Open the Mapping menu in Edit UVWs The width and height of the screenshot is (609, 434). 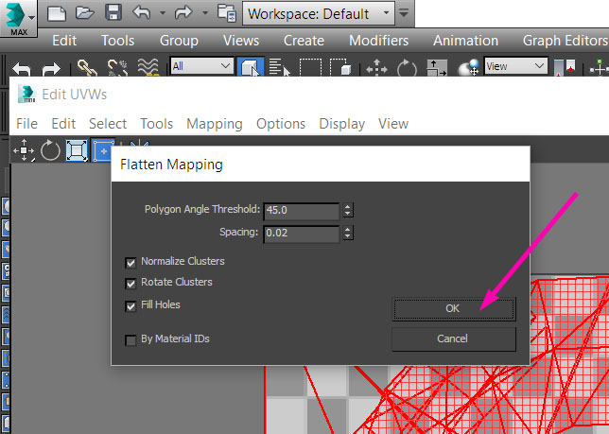pos(214,124)
